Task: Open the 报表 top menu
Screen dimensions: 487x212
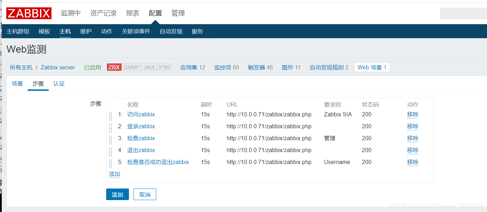Action: (133, 13)
